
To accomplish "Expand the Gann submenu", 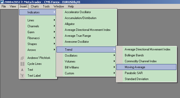I will click(38, 32).
